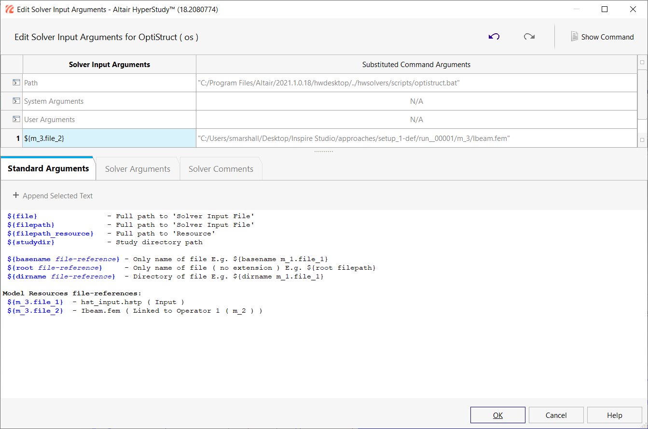This screenshot has height=429, width=648.
Task: Click the Solver Input Arguments column header
Action: click(x=109, y=65)
